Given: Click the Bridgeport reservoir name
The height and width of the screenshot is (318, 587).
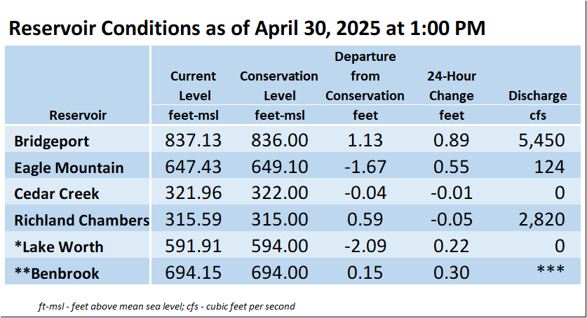Looking at the screenshot, I should (52, 141).
